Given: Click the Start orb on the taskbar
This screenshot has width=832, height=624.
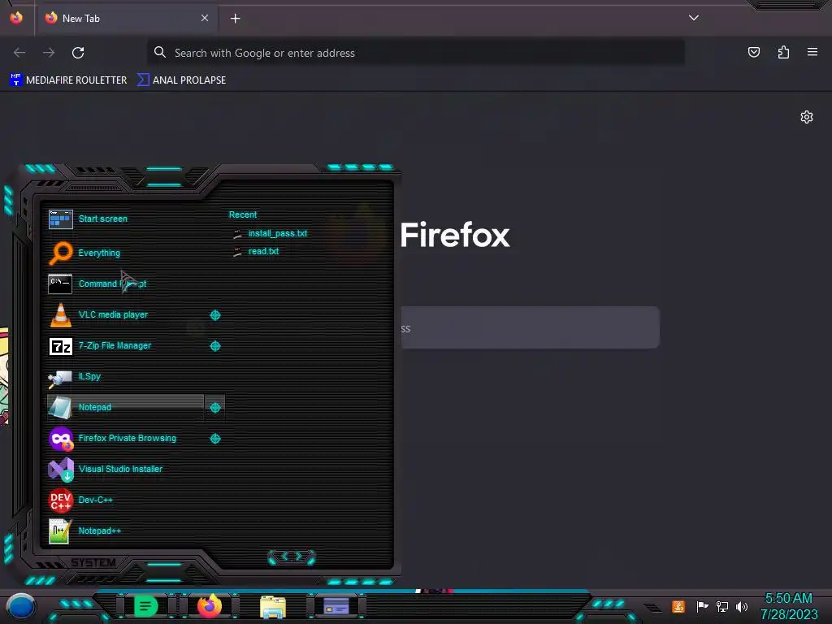Looking at the screenshot, I should point(20,607).
